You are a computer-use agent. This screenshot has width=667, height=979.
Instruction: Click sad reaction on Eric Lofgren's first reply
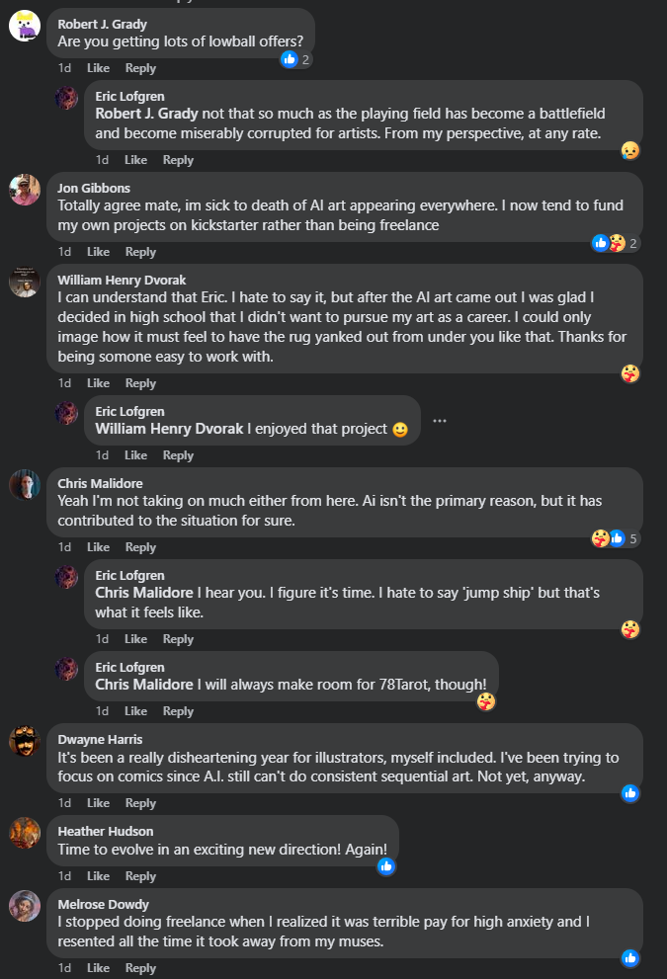click(629, 150)
